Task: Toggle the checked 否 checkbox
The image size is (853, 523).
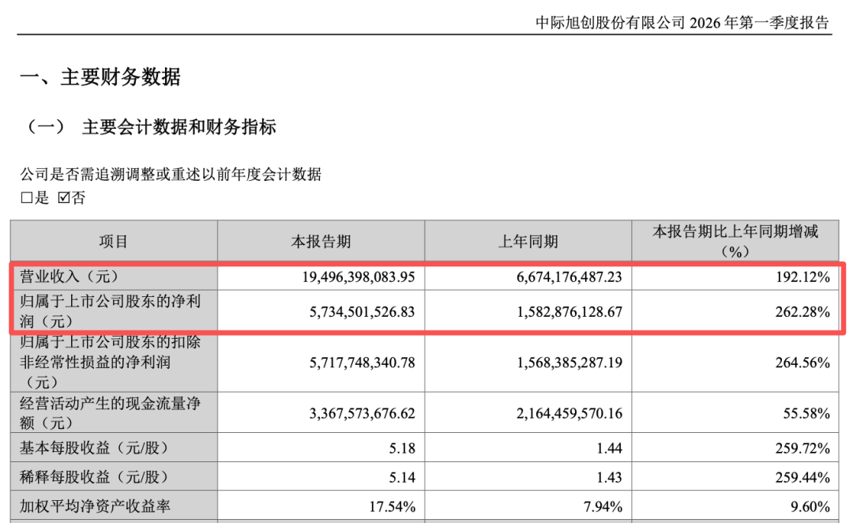Action: point(64,198)
